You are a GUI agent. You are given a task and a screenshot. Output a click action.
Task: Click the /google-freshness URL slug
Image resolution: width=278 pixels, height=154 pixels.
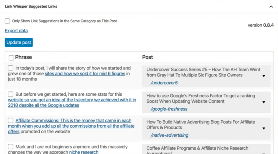pos(169,109)
